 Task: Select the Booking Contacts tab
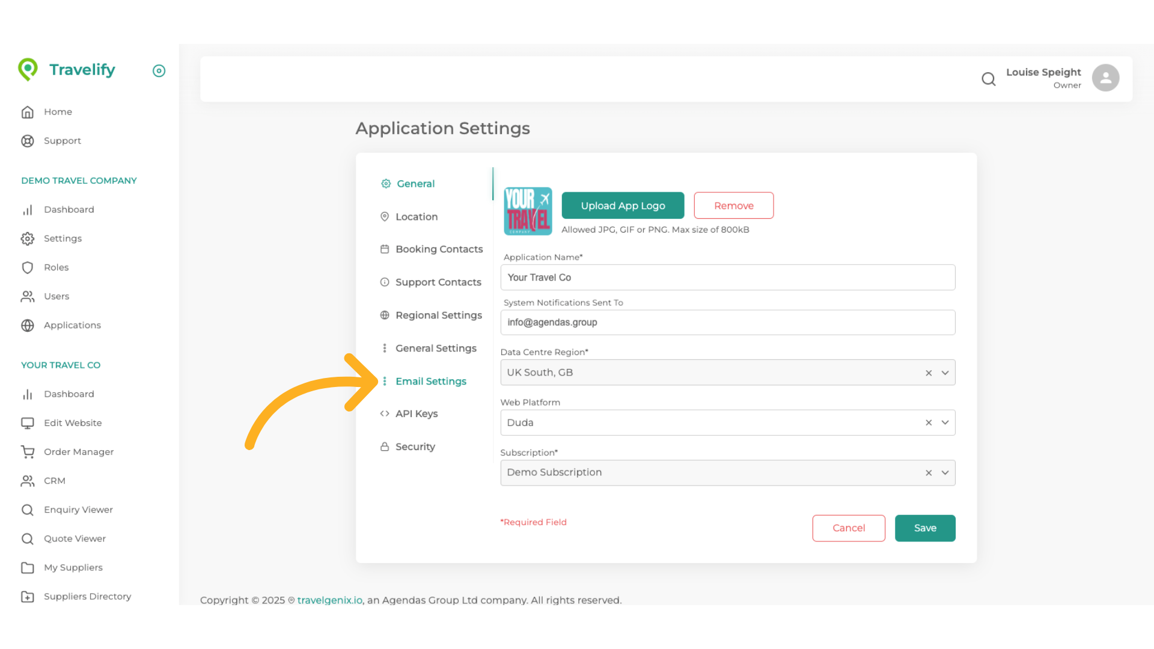tap(439, 249)
